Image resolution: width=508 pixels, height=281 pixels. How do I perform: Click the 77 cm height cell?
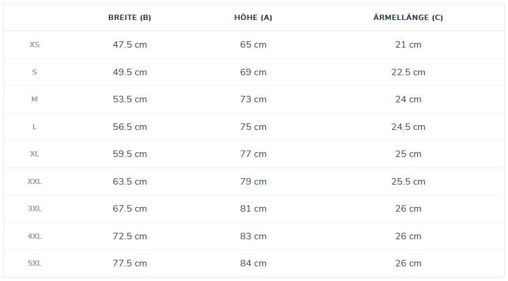coord(253,154)
